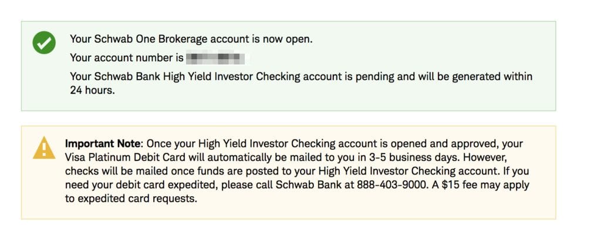This screenshot has width=601, height=236.
Task: Select the blurred account number
Action: click(215, 58)
